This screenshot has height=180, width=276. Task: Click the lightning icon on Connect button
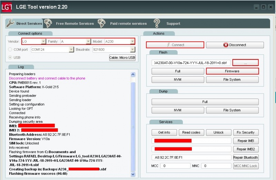(x=168, y=45)
